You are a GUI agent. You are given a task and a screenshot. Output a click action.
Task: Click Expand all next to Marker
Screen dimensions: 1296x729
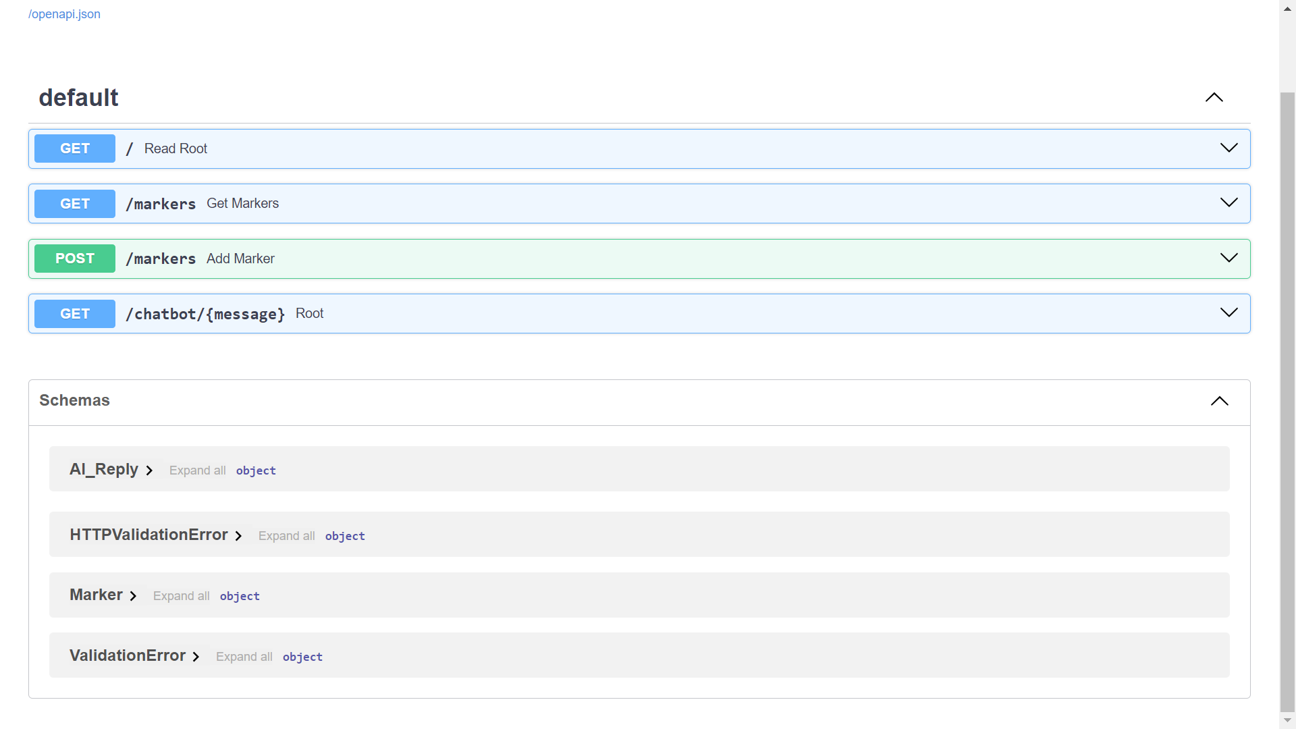coord(181,596)
